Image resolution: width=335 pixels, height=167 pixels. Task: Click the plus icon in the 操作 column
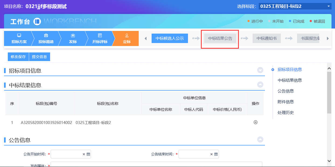click(x=256, y=122)
